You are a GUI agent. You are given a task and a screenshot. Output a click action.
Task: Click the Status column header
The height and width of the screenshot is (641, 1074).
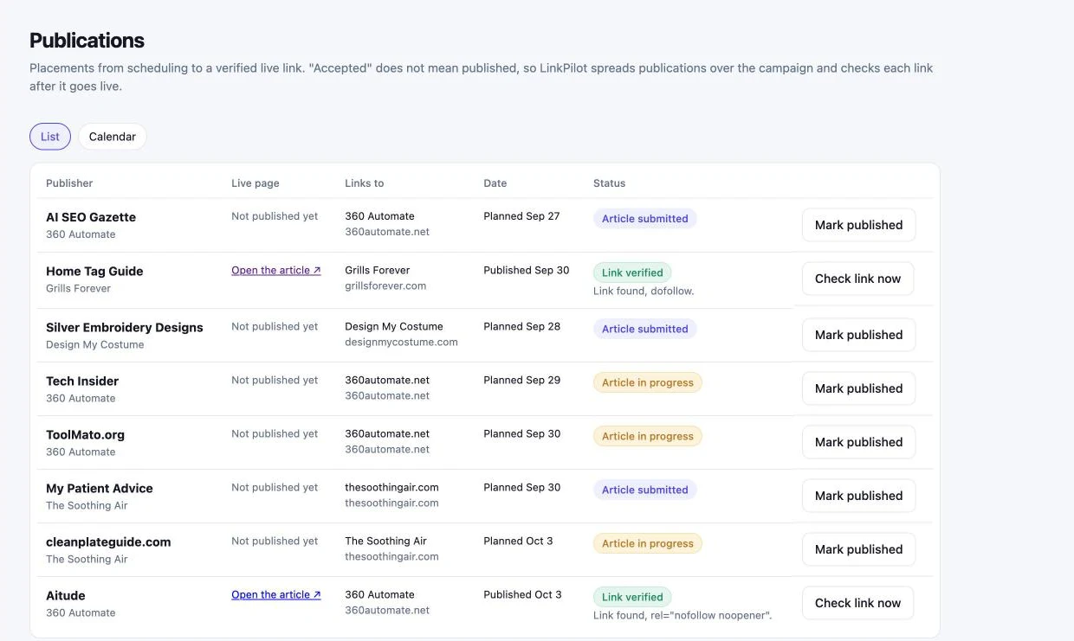tap(609, 183)
